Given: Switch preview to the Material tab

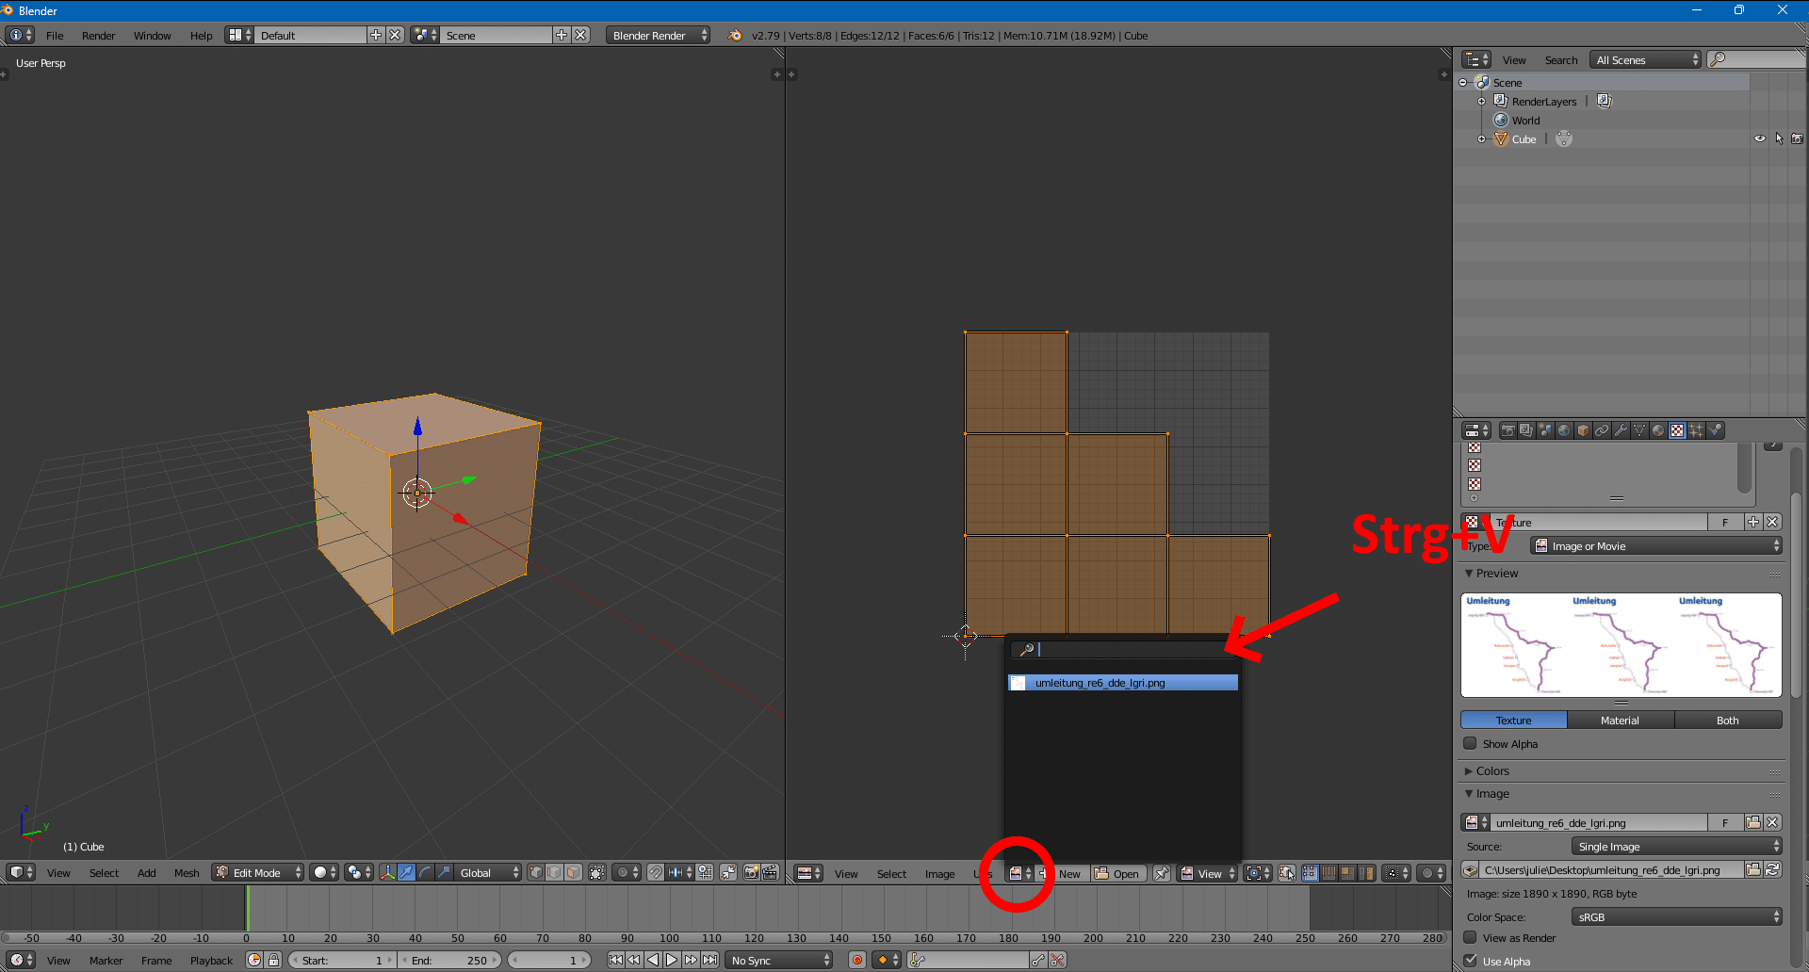Looking at the screenshot, I should 1620,721.
